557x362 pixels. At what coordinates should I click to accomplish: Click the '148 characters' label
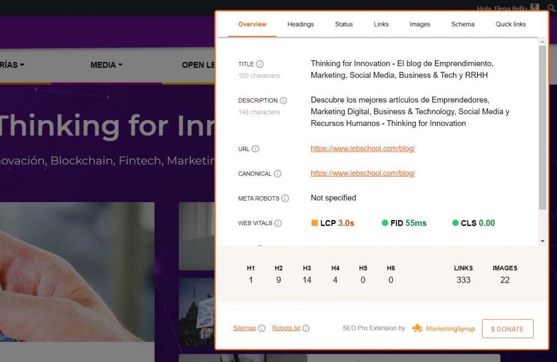259,112
